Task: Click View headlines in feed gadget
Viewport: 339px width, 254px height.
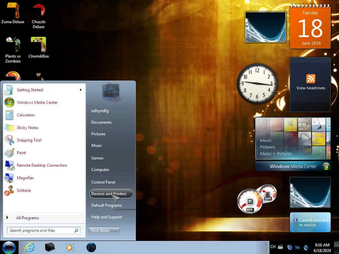Action: (x=311, y=88)
